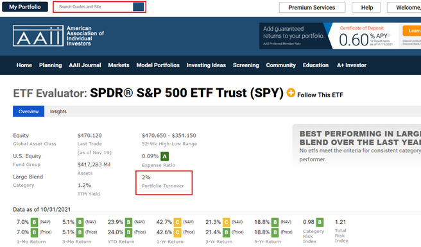
Task: Click the B grade badge for 1-Mo Price return
Action: coord(34,232)
